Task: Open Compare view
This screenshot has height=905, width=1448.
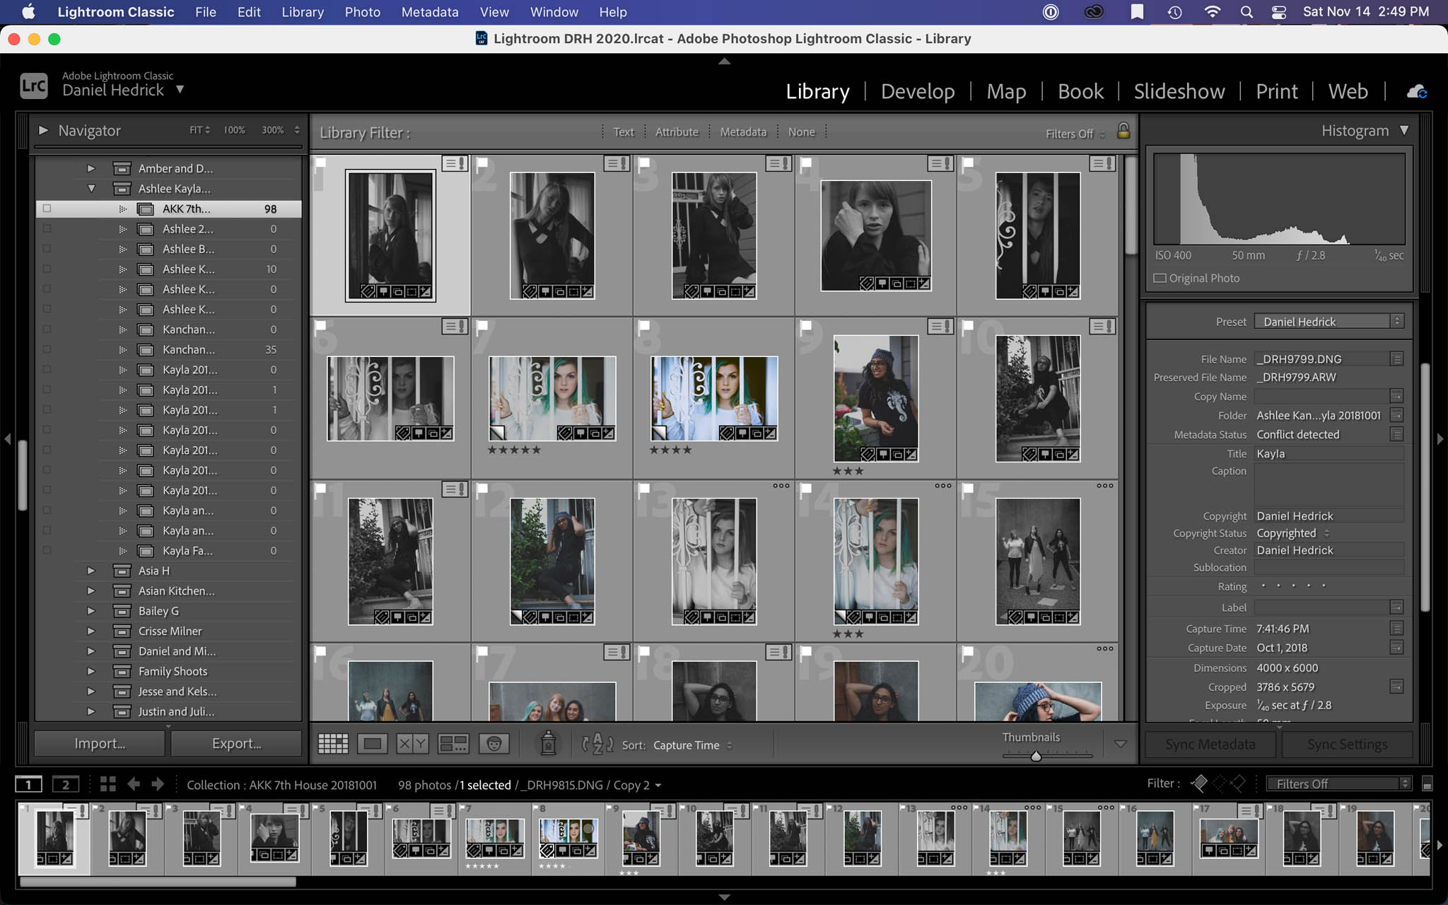Action: pos(412,744)
